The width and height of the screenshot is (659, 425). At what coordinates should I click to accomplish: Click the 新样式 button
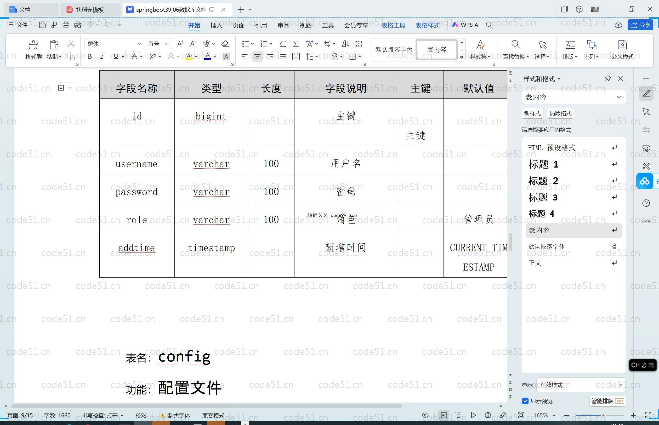[x=532, y=113]
